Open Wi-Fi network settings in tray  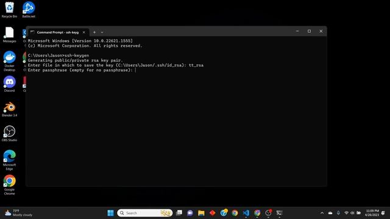(346, 213)
